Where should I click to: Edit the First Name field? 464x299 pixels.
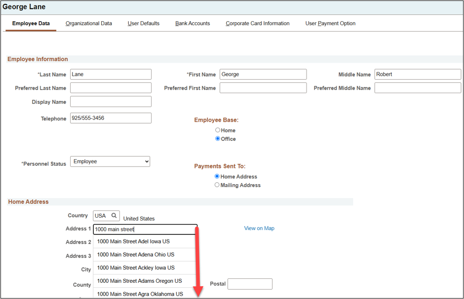[x=263, y=74]
